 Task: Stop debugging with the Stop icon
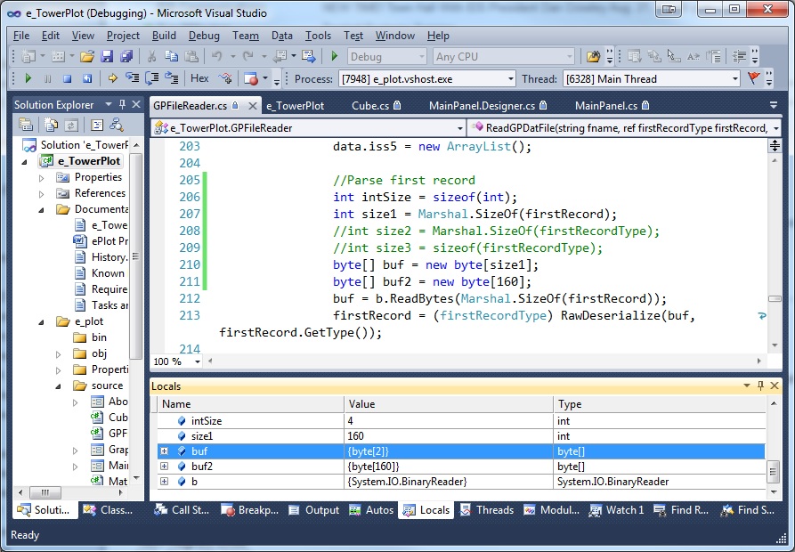[67, 78]
